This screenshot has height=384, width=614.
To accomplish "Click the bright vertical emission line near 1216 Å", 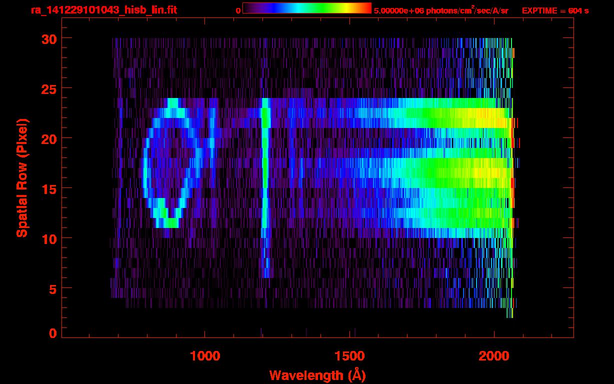I will click(265, 187).
